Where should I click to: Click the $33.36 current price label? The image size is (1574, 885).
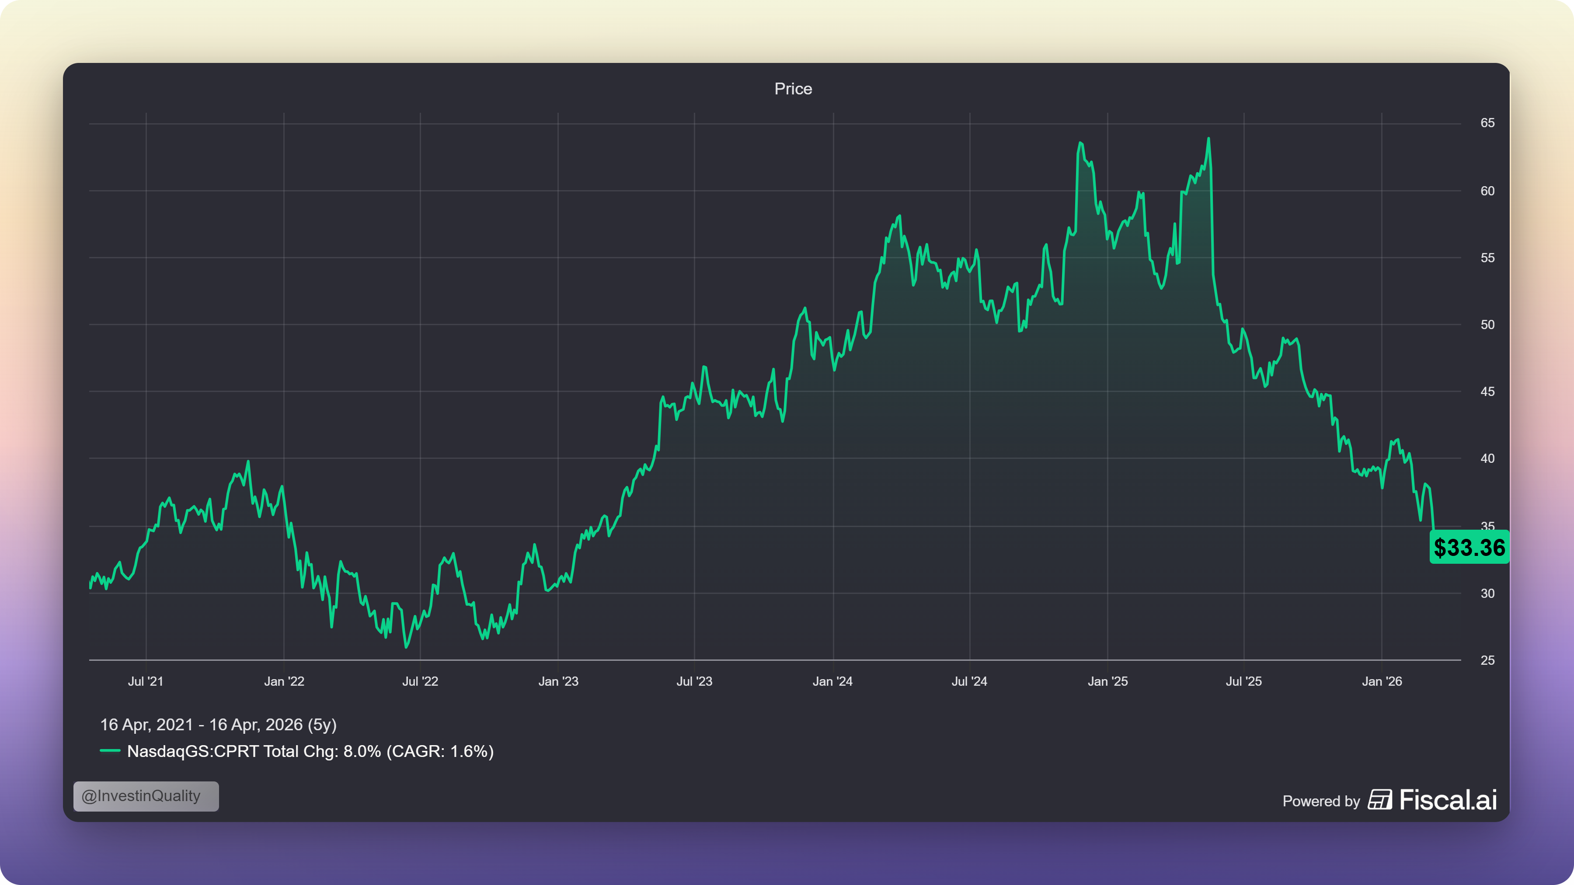[x=1469, y=547]
